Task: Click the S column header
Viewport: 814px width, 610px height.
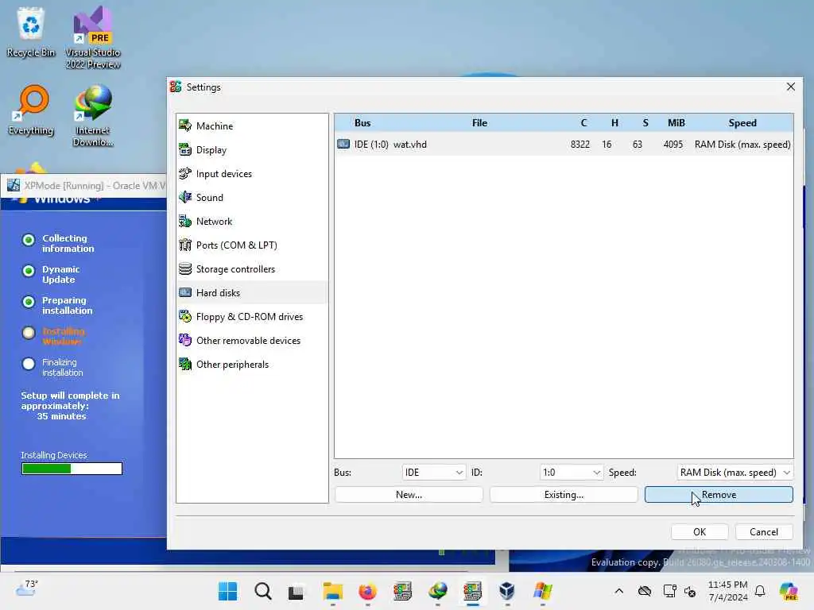Action: [x=645, y=123]
